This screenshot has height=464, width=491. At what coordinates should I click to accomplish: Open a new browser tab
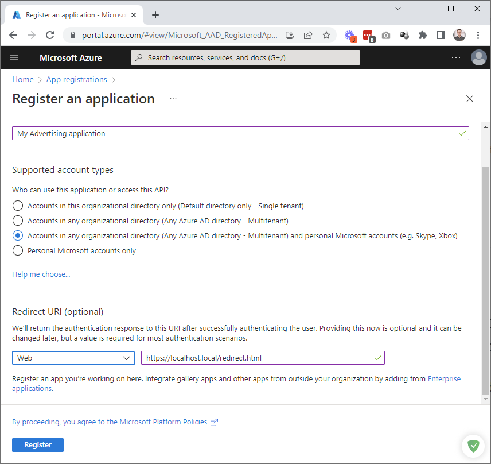click(155, 15)
